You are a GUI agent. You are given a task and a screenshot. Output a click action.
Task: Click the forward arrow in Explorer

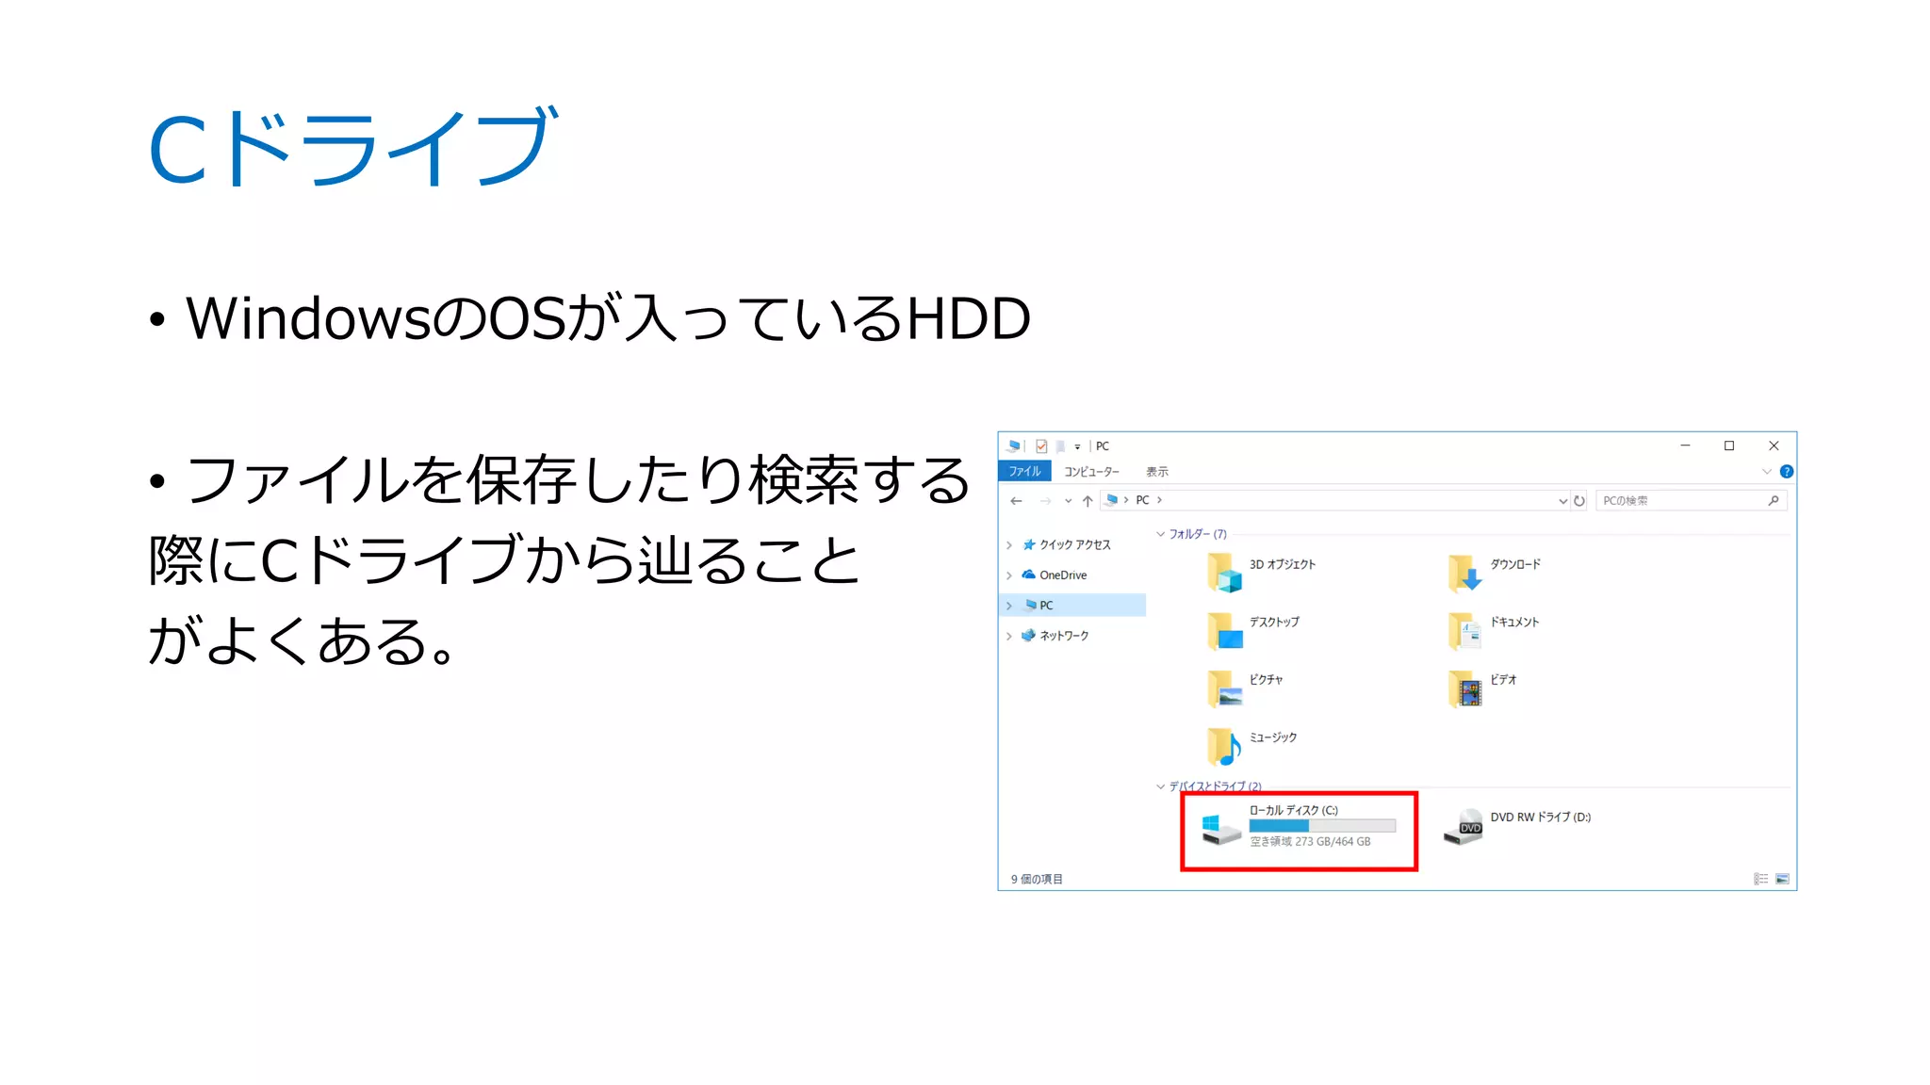coord(1045,501)
